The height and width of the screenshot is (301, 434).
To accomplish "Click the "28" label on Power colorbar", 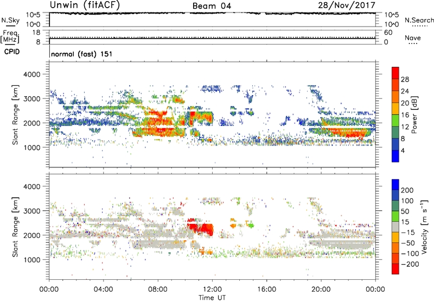I will 405,79.
